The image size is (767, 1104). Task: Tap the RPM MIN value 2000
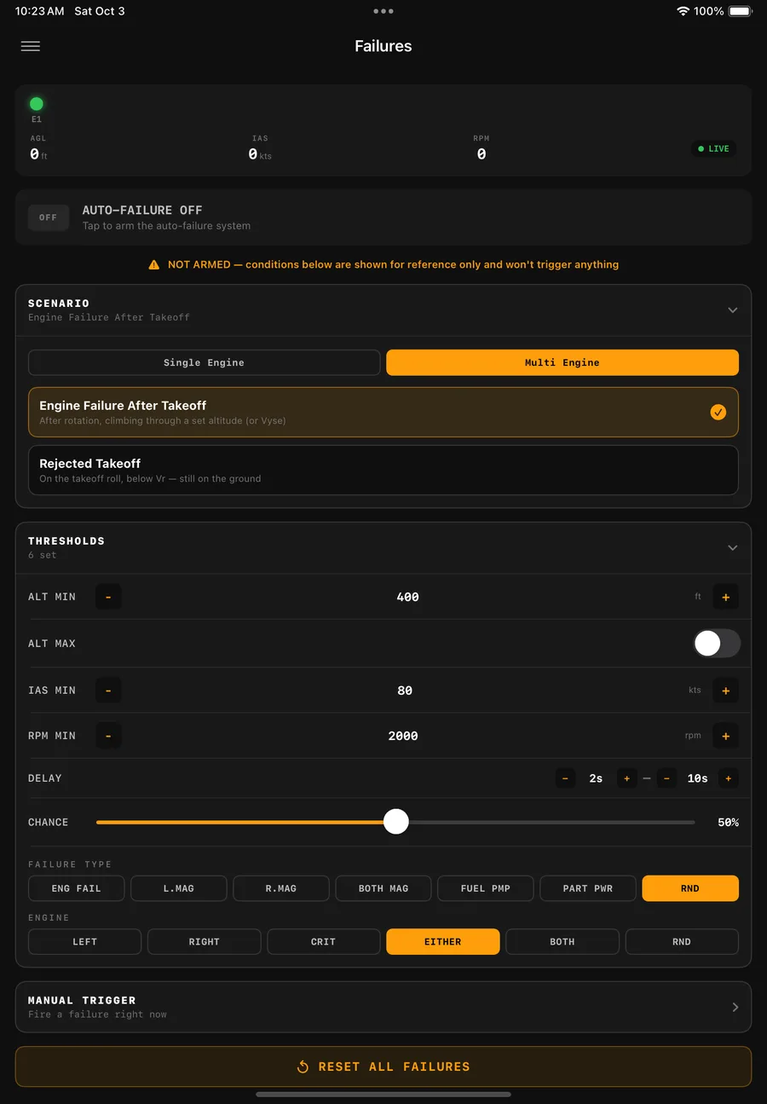403,736
